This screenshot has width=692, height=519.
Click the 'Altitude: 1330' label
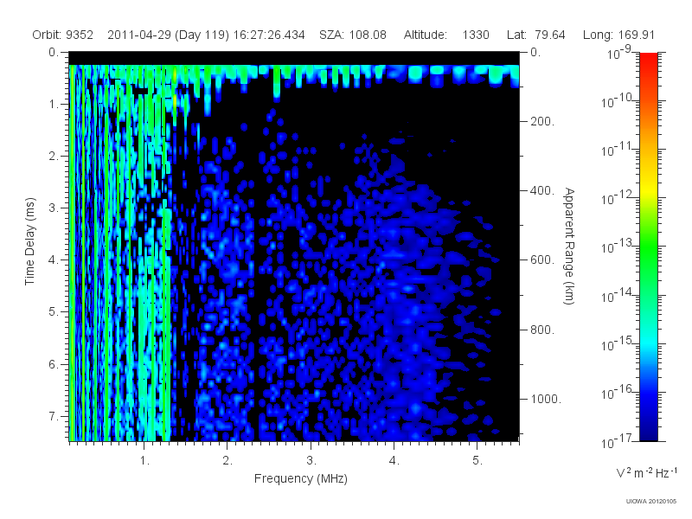446,35
